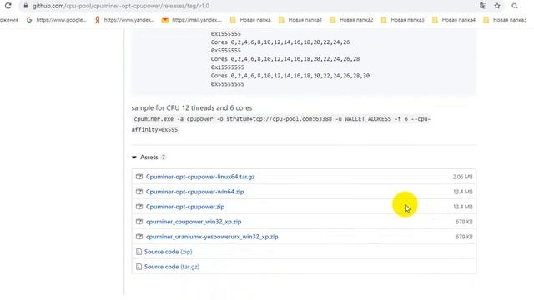Open the "Новая папка4" bookmark folder
534x300 pixels.
tap(453, 20)
